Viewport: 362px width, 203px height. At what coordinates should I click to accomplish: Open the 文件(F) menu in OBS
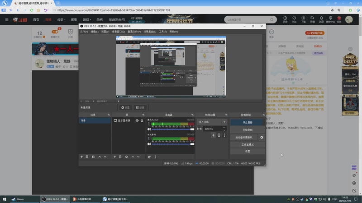(84, 32)
